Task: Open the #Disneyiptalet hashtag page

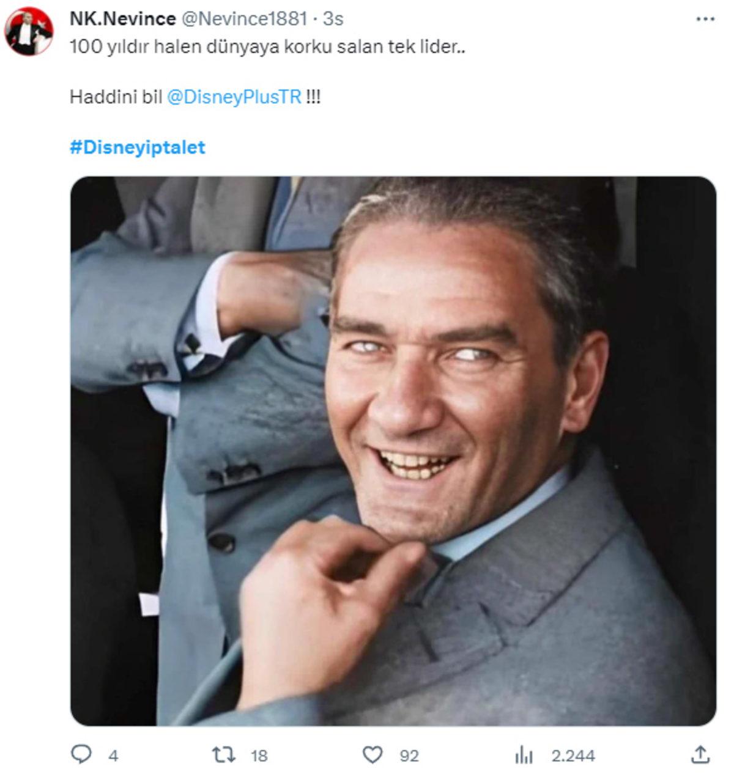Action: [x=139, y=146]
